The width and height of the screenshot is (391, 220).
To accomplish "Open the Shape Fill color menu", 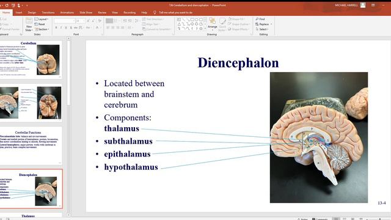I will pyautogui.click(x=237, y=19).
